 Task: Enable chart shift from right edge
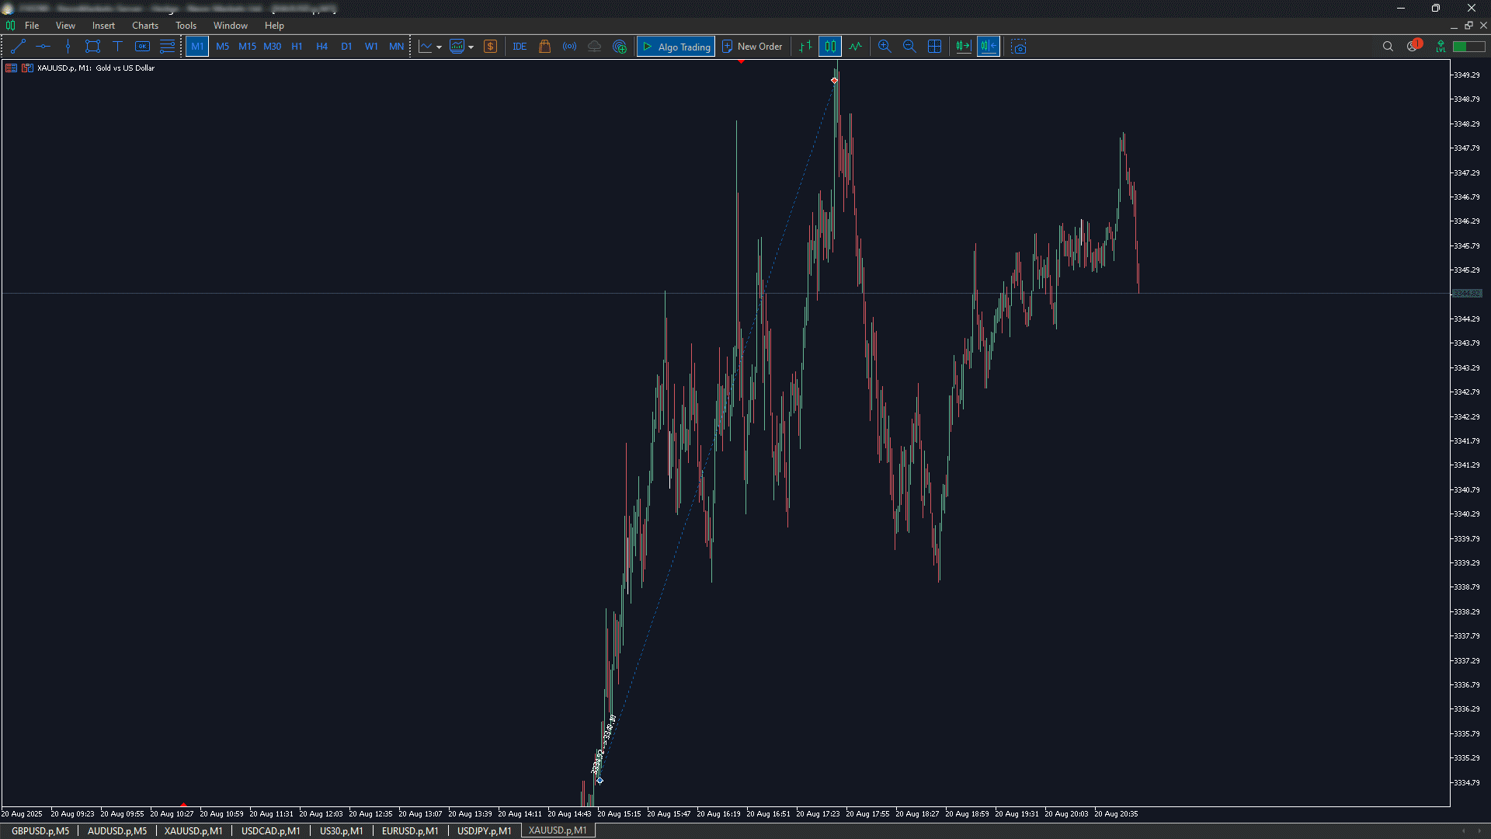click(x=988, y=47)
